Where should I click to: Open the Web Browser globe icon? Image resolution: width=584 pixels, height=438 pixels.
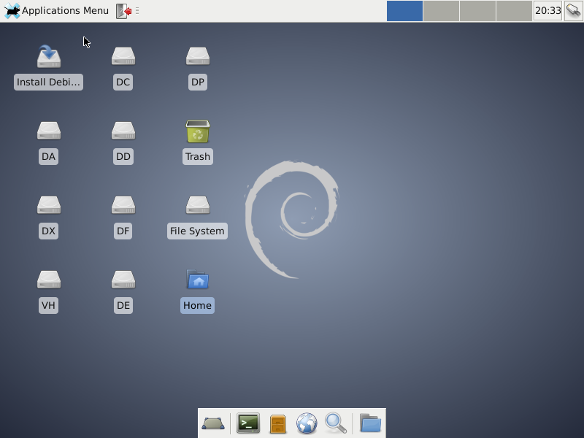click(307, 423)
